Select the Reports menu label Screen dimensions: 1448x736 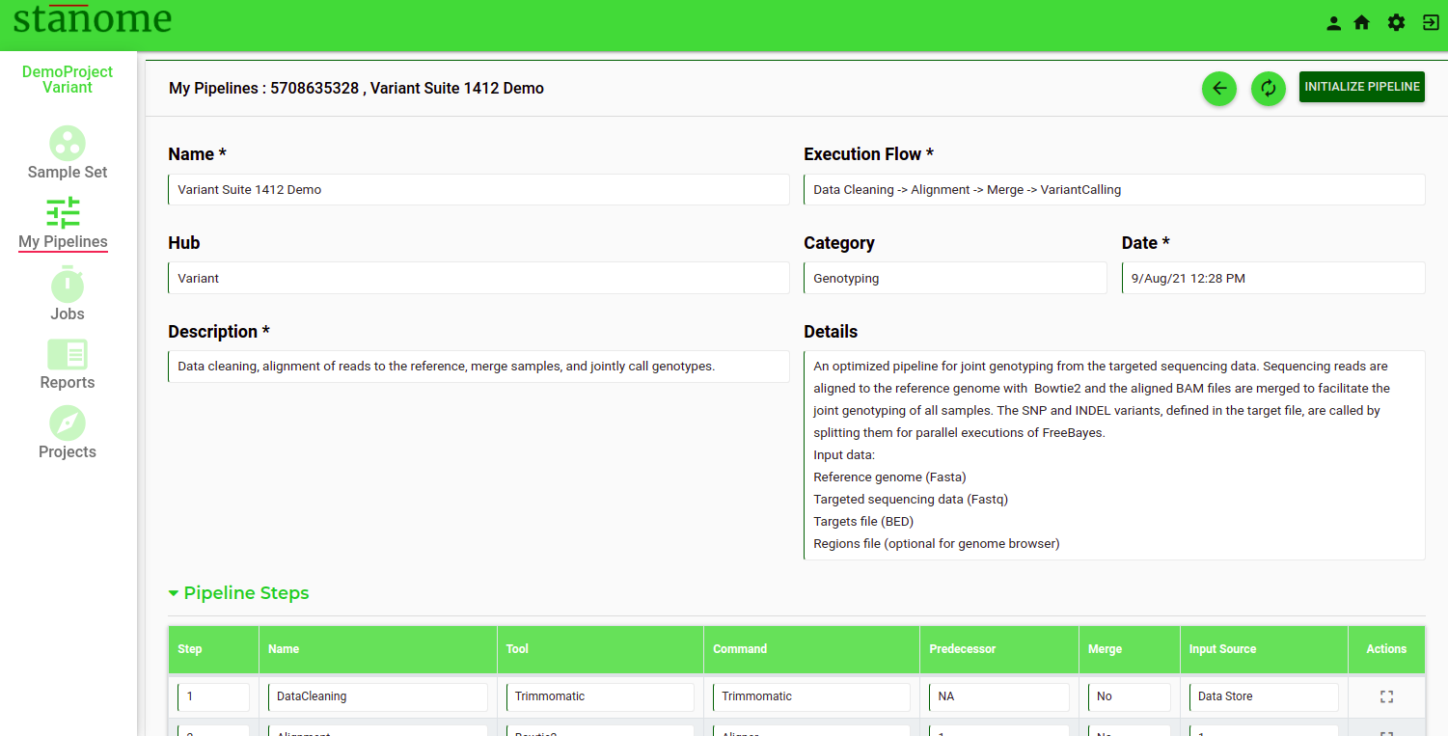(x=68, y=383)
